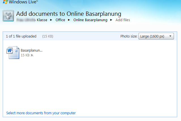Open Online Basarplanung breadcrumb link
Screen dimensions: 181x121
pyautogui.click(x=90, y=20)
